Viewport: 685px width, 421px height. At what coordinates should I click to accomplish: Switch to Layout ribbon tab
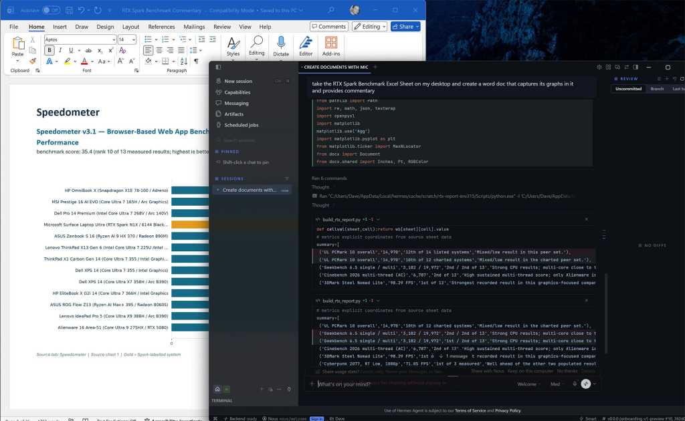(x=130, y=27)
